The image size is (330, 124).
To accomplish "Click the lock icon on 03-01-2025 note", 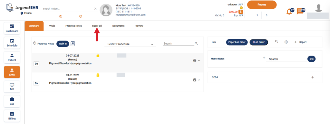I will (x=98, y=75).
